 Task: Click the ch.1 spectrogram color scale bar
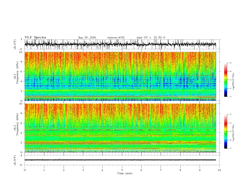click(226, 80)
